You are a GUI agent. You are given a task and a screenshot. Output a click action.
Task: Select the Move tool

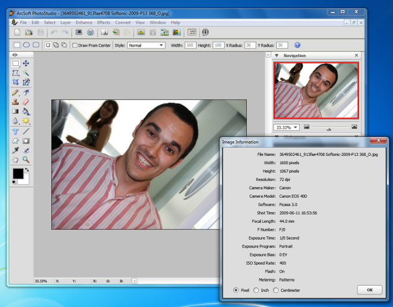(x=26, y=64)
